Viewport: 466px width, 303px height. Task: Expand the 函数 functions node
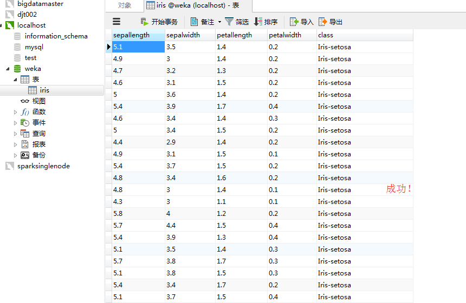coord(16,112)
